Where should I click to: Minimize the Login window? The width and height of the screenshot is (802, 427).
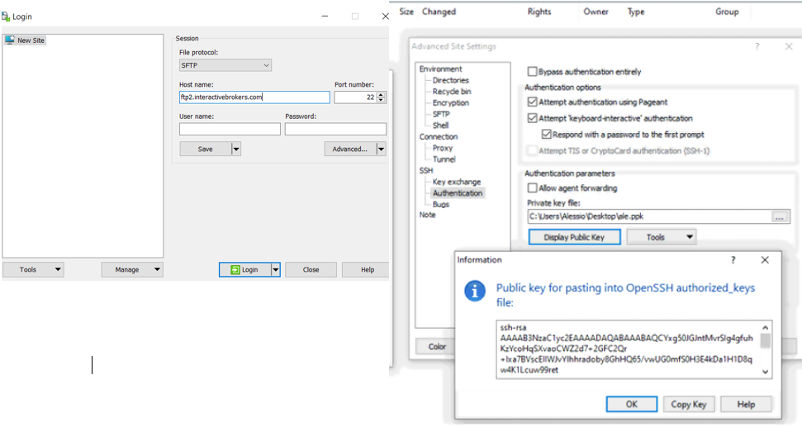pyautogui.click(x=325, y=17)
